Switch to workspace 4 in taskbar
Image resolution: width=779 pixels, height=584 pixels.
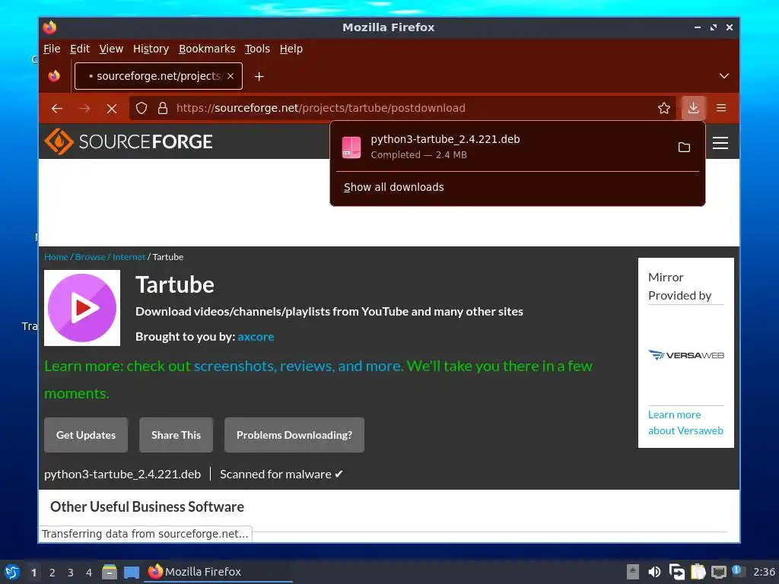(x=89, y=573)
